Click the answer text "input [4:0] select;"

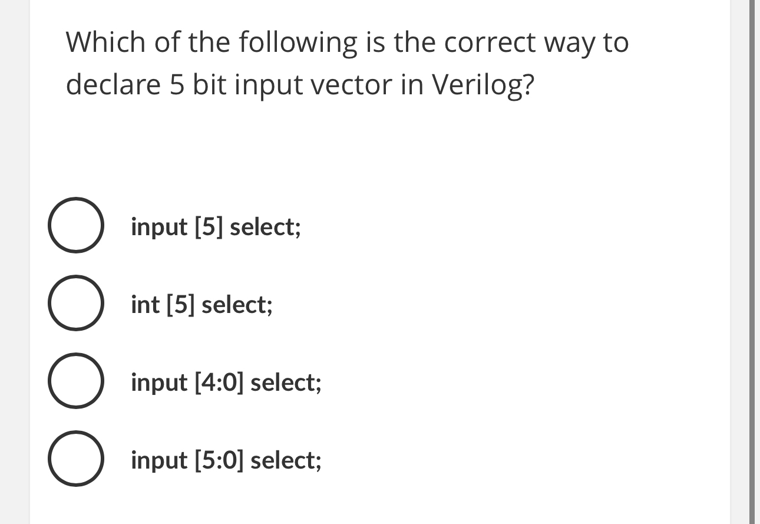[226, 383]
